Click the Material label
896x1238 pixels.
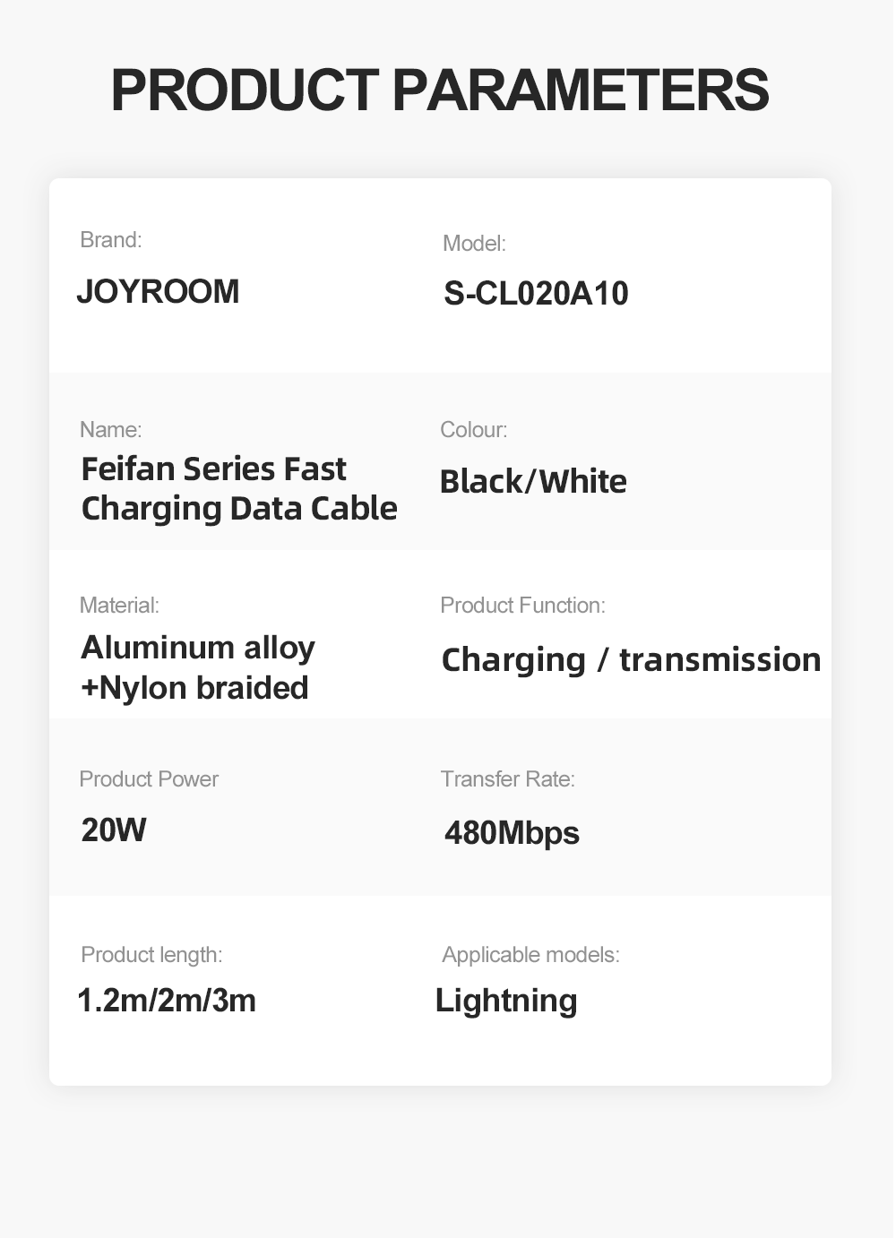(119, 606)
